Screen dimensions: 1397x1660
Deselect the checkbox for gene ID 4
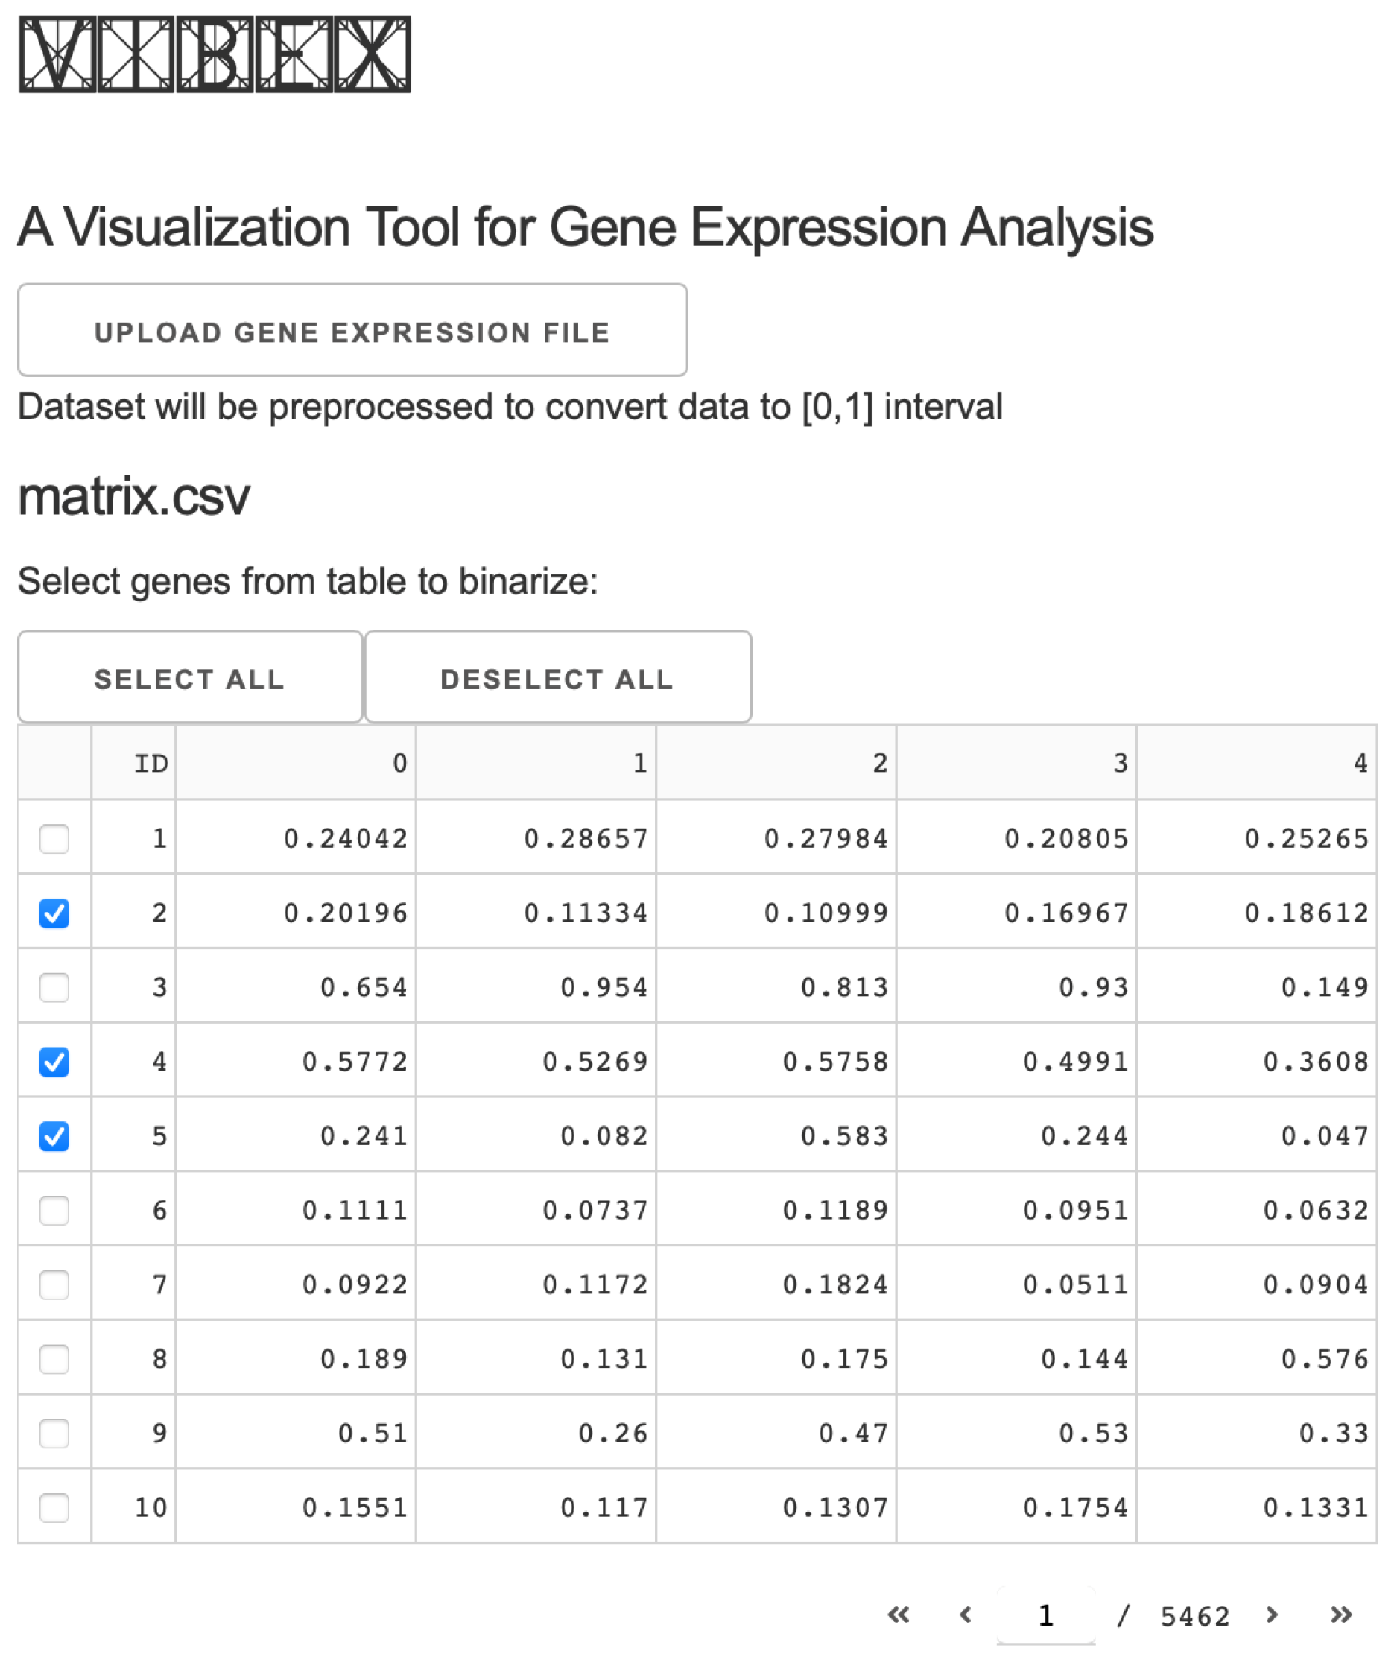click(x=54, y=1061)
